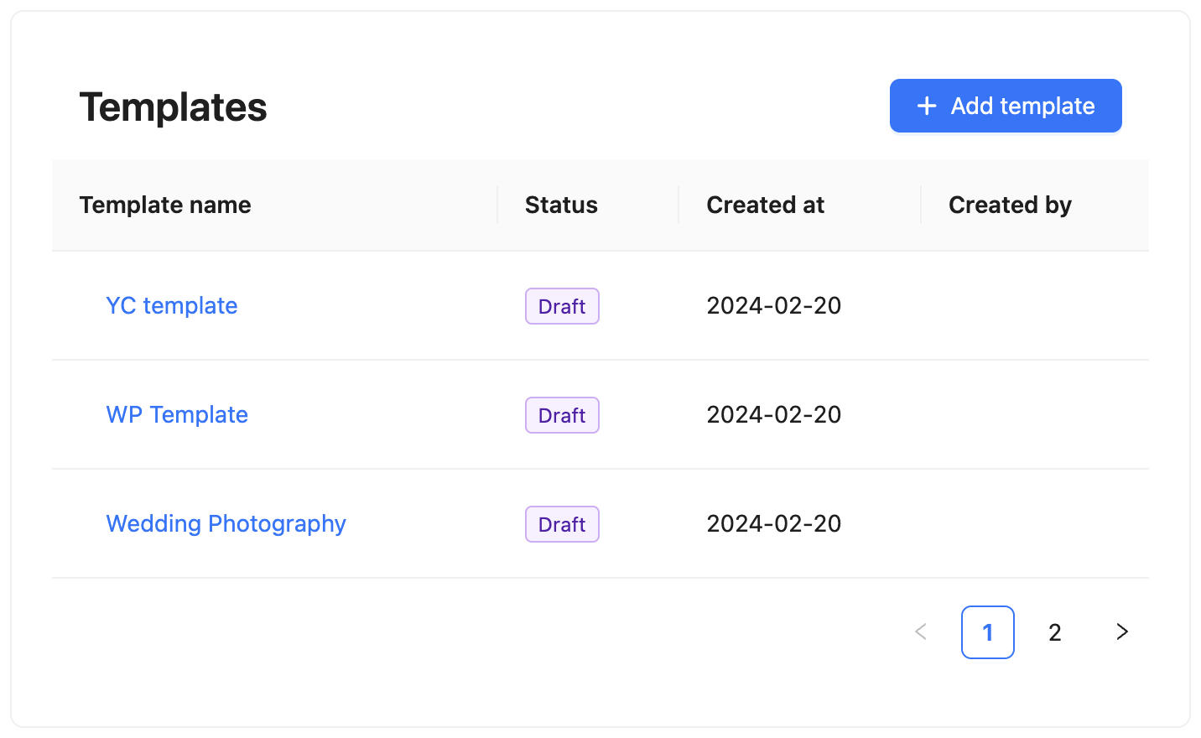Go to the next page arrow
This screenshot has width=1201, height=738.
(1122, 631)
